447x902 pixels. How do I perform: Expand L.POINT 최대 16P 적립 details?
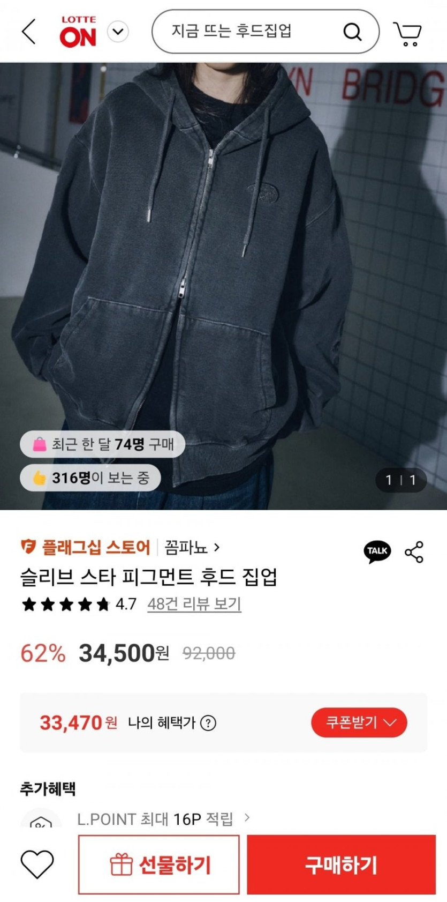coord(163,818)
